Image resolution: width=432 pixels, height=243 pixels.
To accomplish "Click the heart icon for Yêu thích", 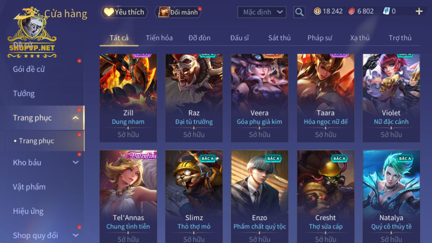I will pyautogui.click(x=108, y=12).
